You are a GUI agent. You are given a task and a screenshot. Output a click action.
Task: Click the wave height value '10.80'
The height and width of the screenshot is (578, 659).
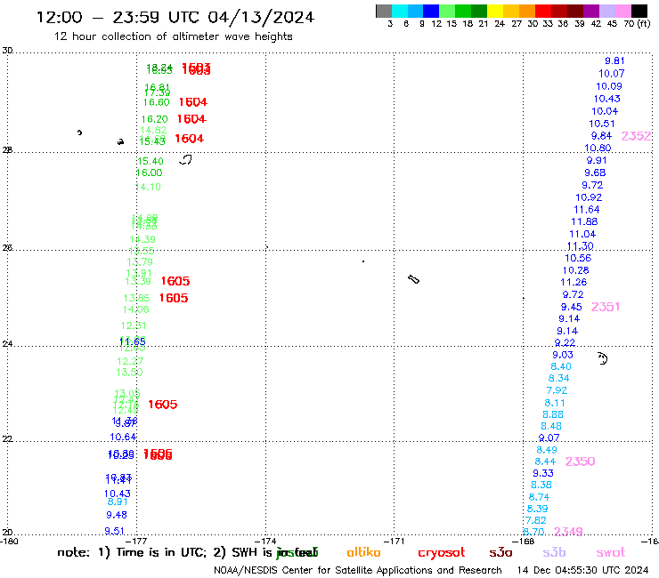pos(598,148)
